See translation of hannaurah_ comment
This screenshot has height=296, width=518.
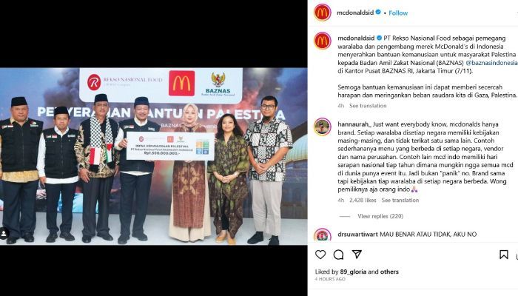click(x=400, y=201)
